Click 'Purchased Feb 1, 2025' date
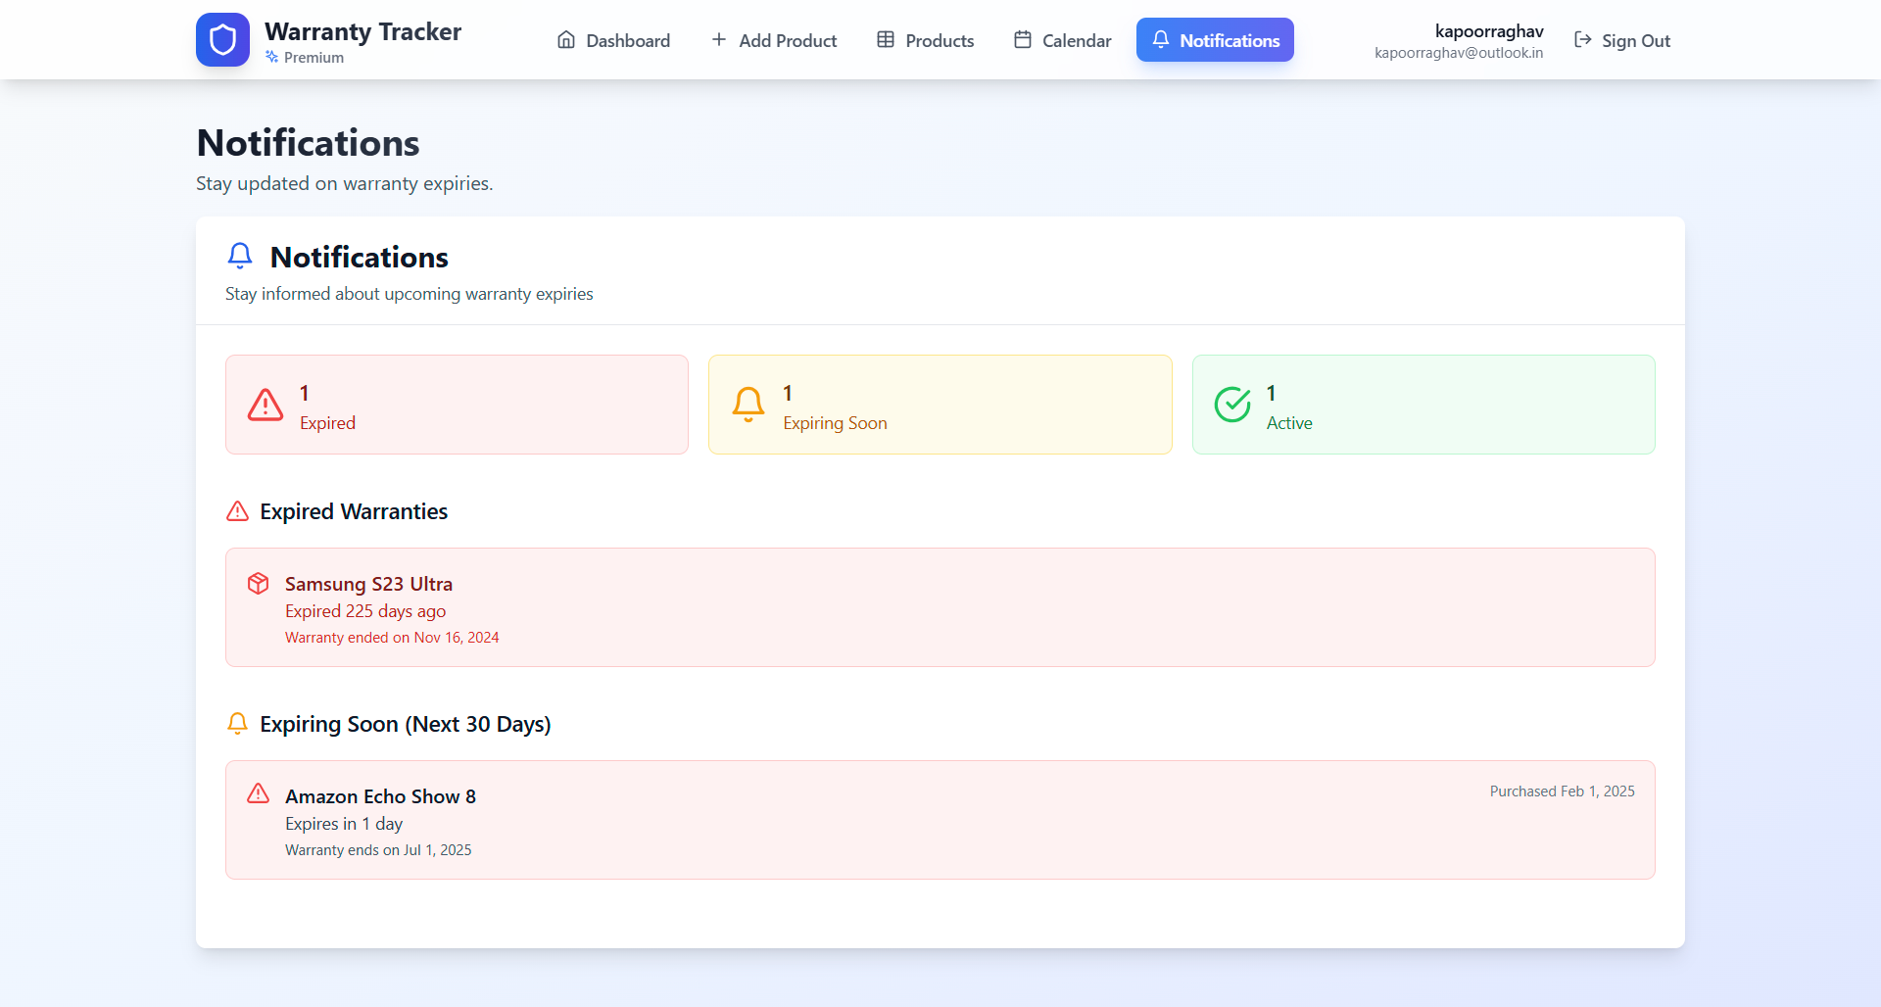Viewport: 1881px width, 1007px height. point(1563,791)
